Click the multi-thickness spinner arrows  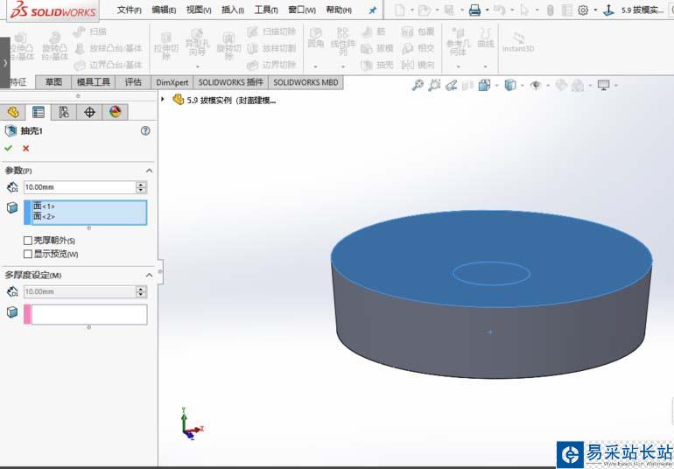coord(141,291)
